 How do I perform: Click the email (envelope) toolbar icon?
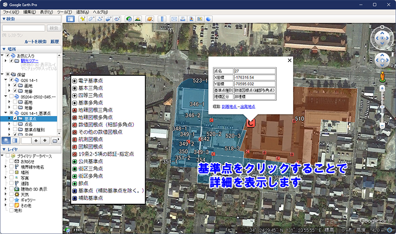pos(174,19)
